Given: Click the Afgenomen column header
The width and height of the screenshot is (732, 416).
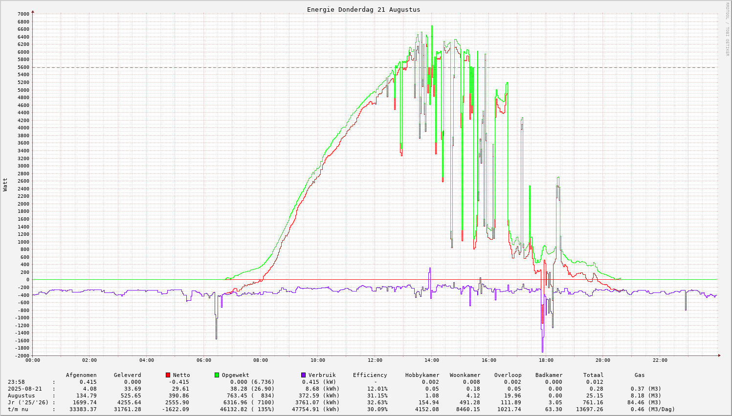Looking at the screenshot, I should pos(81,375).
